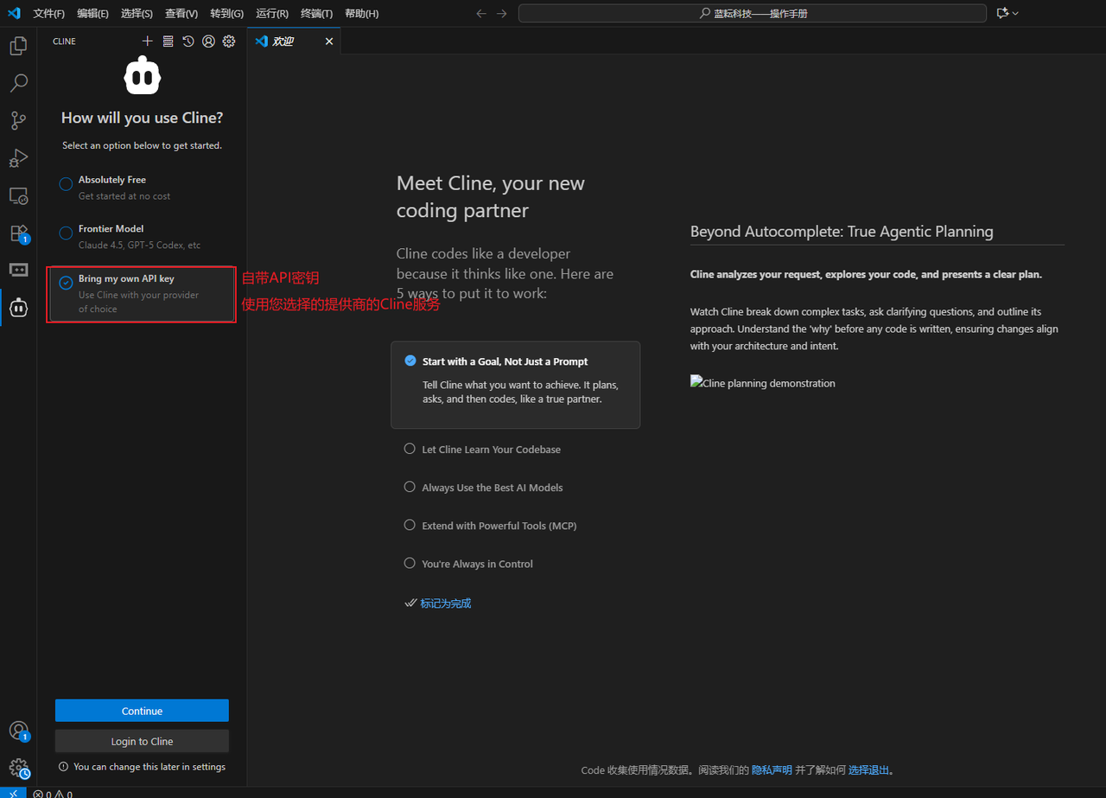This screenshot has height=798, width=1106.
Task: Open the 帮助(H) menu
Action: (x=361, y=14)
